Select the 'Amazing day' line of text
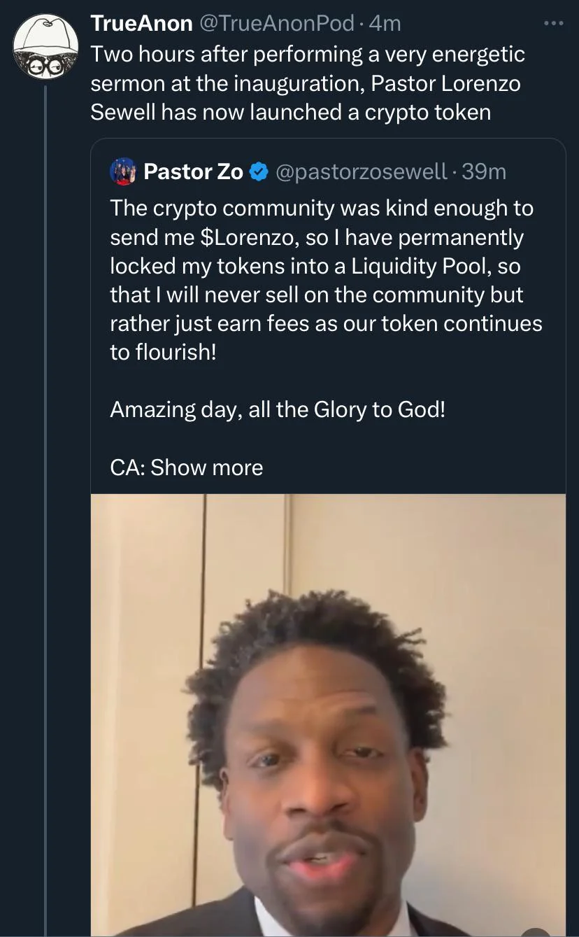579x937 pixels. tap(277, 409)
